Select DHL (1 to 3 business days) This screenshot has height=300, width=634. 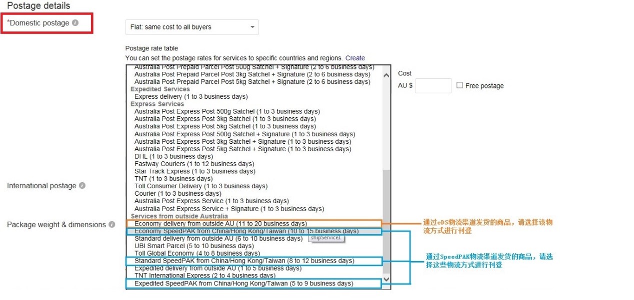173,156
